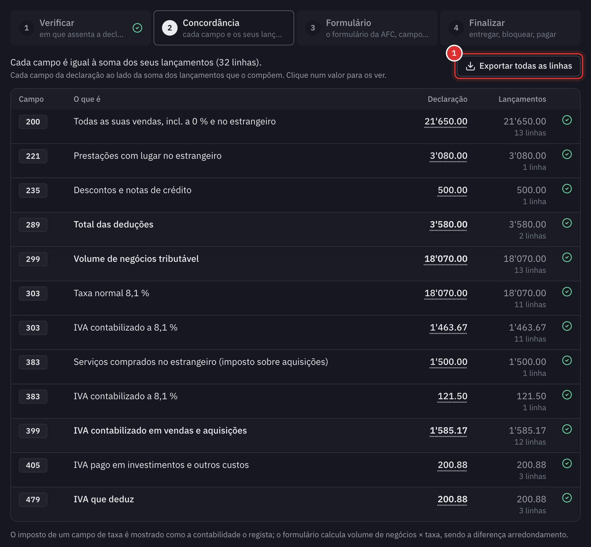The height and width of the screenshot is (547, 591).
Task: Click check icon for Serviços comprados no estrangeiro
Action: (567, 360)
